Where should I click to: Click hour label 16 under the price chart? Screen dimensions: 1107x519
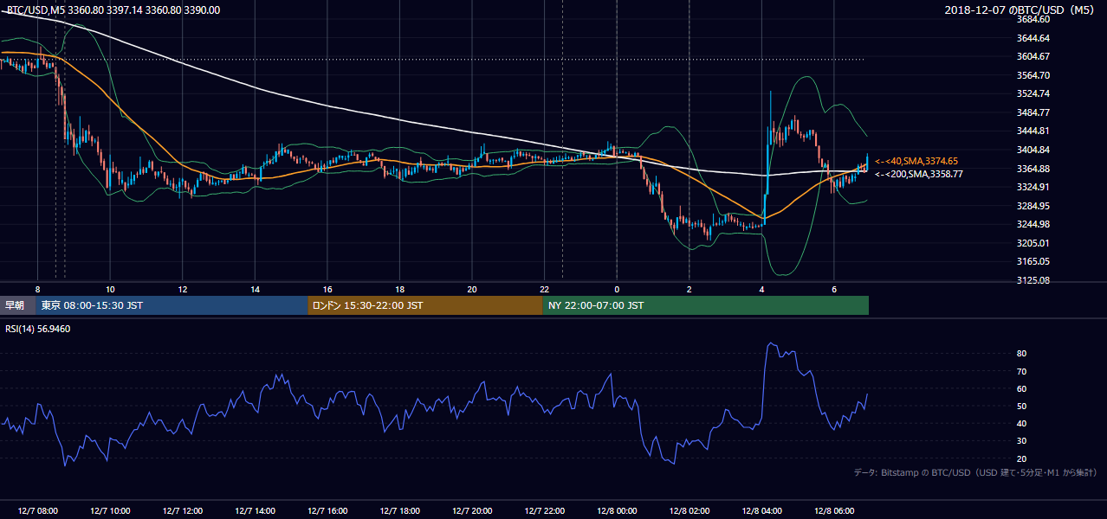click(327, 288)
